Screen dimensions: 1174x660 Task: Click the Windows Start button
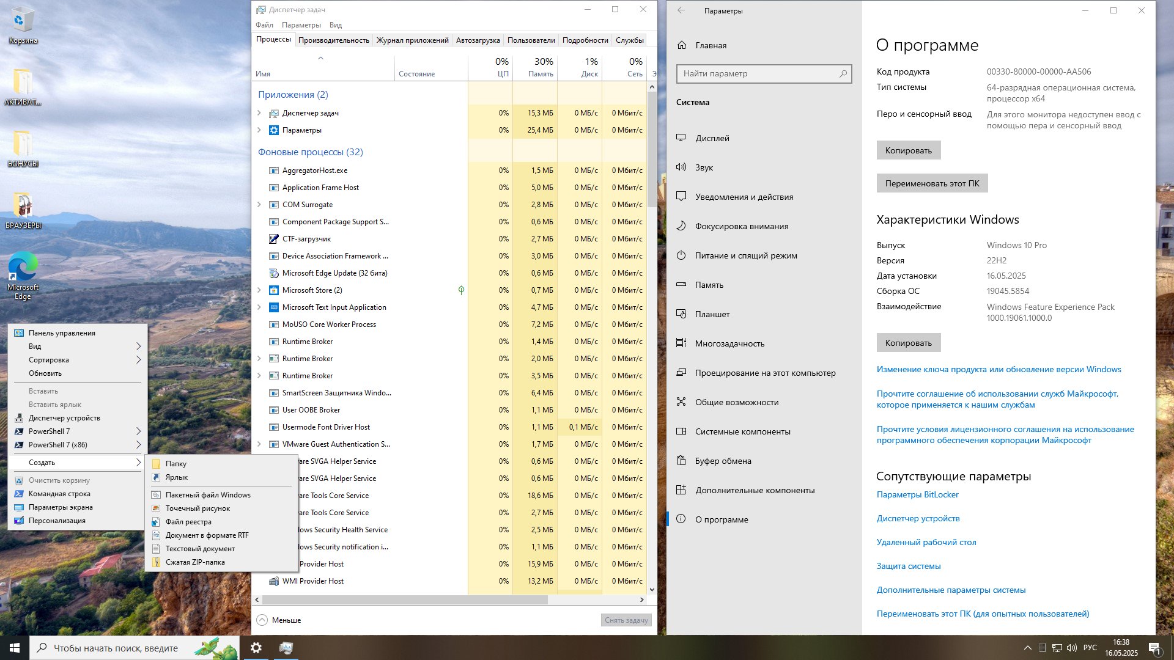click(15, 648)
